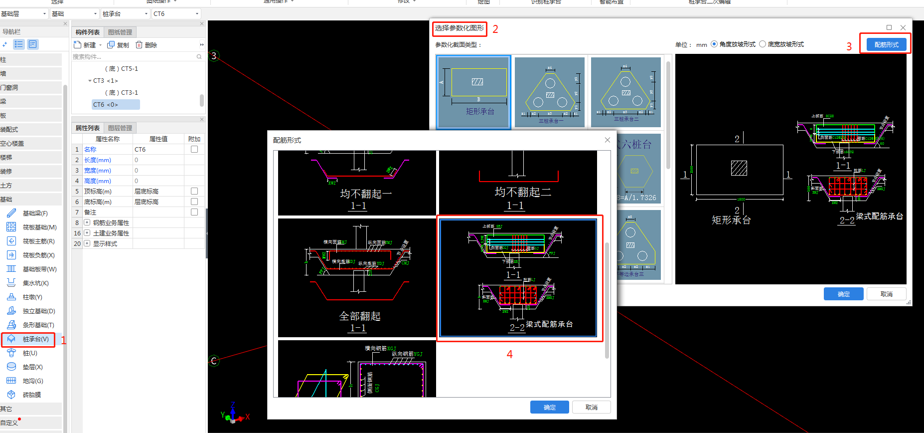The image size is (924, 433).
Task: Select the 垫层(X) cushion layer icon
Action: (11, 367)
